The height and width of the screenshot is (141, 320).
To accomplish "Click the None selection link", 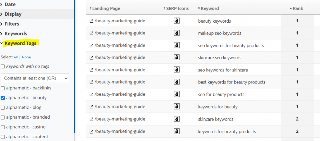I will pyautogui.click(x=26, y=57).
